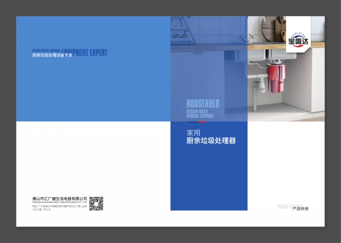Select the gray address text block
Screen dimensions: 341x243
59,208
